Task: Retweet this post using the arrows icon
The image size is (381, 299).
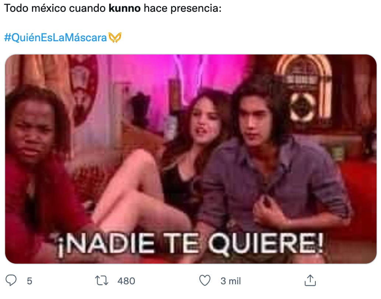Action: (x=102, y=280)
